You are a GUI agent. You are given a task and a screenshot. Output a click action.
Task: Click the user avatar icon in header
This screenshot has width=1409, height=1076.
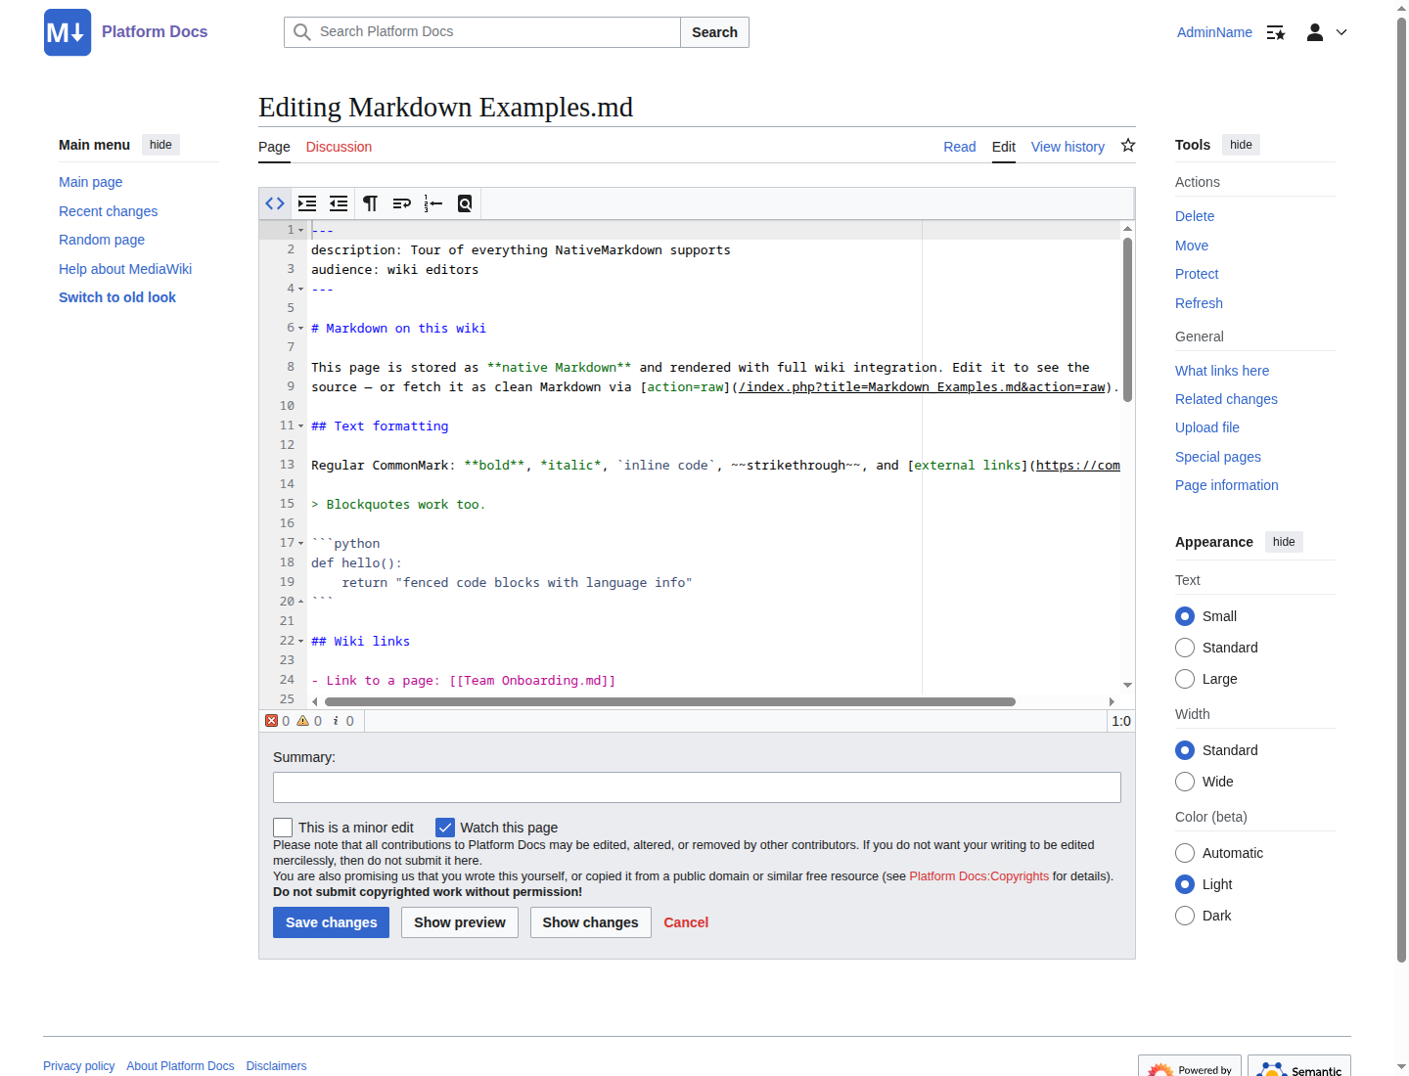point(1315,32)
